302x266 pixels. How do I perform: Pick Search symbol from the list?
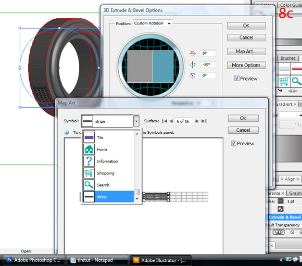pos(108,185)
